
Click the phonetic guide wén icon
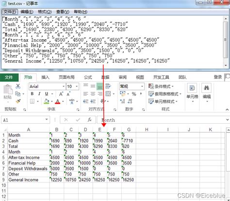(x=72, y=101)
